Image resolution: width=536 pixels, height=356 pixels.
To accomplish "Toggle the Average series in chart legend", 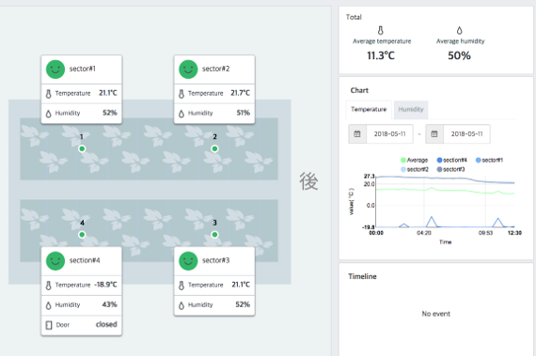I will pyautogui.click(x=414, y=160).
